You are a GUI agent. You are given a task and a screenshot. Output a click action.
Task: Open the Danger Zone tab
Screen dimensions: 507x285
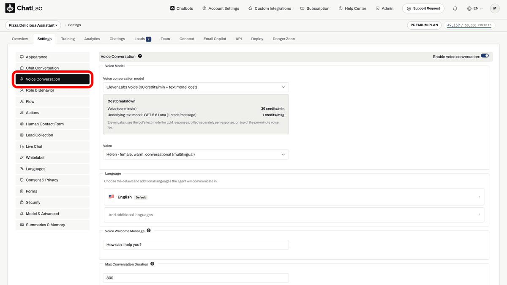[x=284, y=39]
